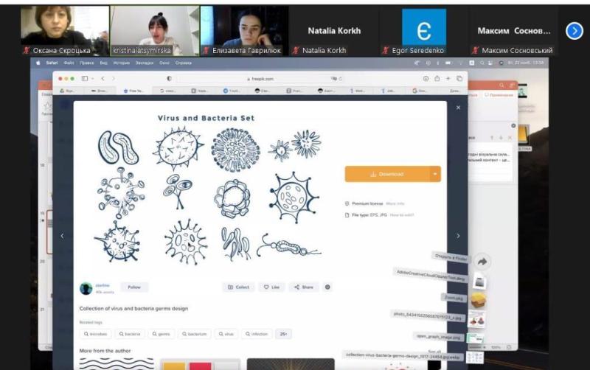Show next Zoom participants with blue arrow
The image size is (590, 370).
(x=575, y=31)
